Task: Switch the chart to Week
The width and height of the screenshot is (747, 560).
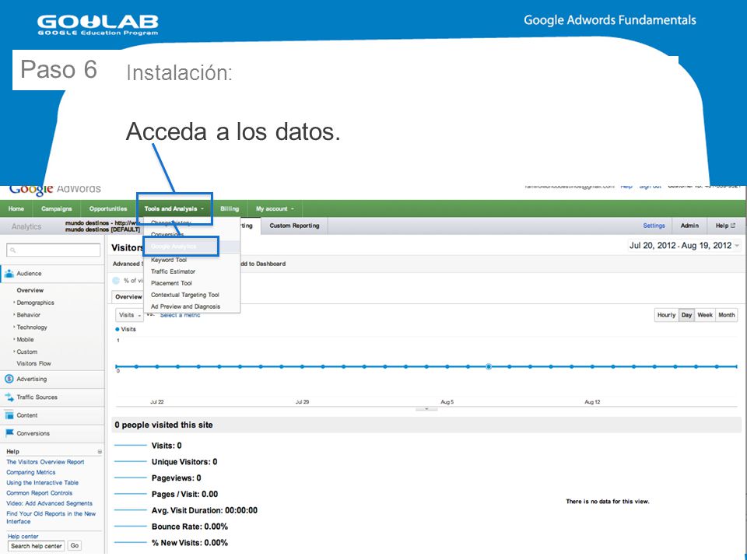Action: (705, 315)
